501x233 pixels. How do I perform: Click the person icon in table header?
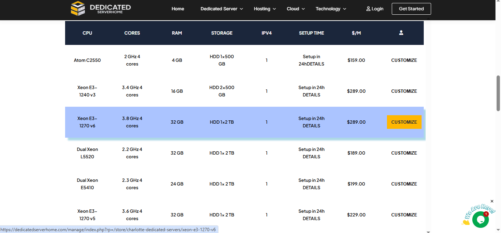coord(401,33)
